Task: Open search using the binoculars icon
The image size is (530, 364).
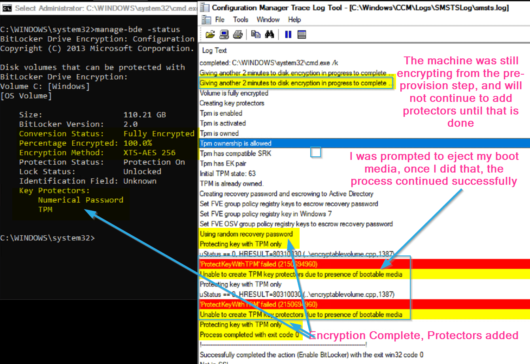Action: 269,34
